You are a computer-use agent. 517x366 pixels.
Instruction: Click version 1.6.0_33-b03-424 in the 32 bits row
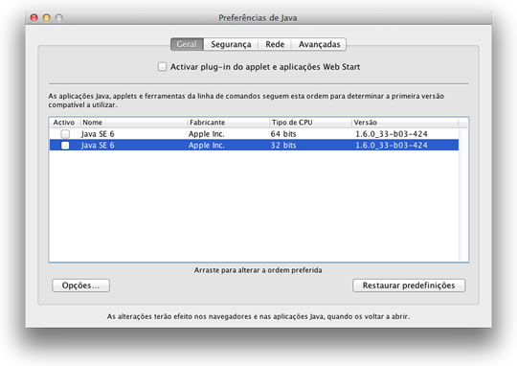(392, 146)
